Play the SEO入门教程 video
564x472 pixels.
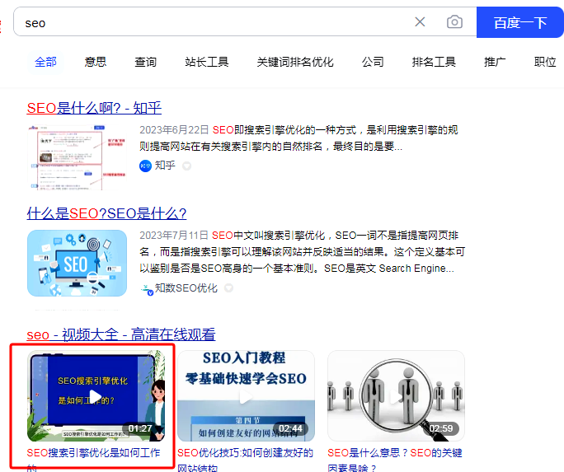[x=246, y=396]
